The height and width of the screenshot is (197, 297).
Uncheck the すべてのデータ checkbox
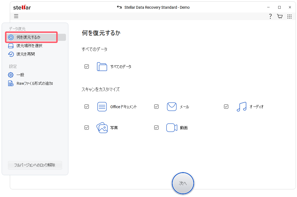click(x=87, y=66)
